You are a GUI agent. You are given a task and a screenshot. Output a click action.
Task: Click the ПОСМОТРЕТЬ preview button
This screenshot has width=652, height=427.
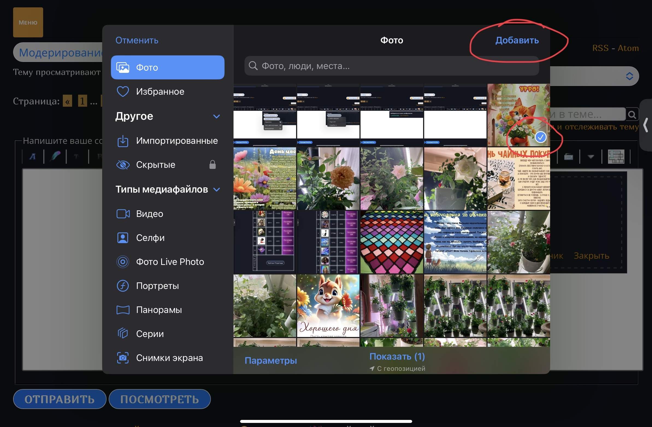tap(160, 399)
